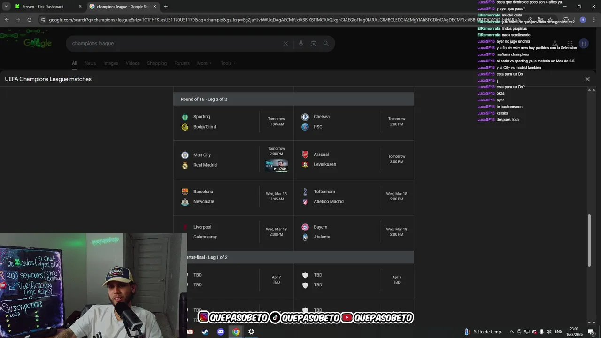
Task: Open Discord from the taskbar
Action: (x=221, y=332)
